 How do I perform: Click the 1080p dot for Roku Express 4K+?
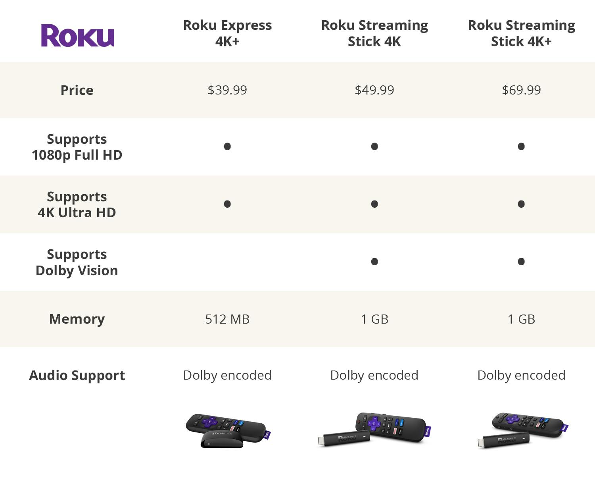pyautogui.click(x=227, y=147)
